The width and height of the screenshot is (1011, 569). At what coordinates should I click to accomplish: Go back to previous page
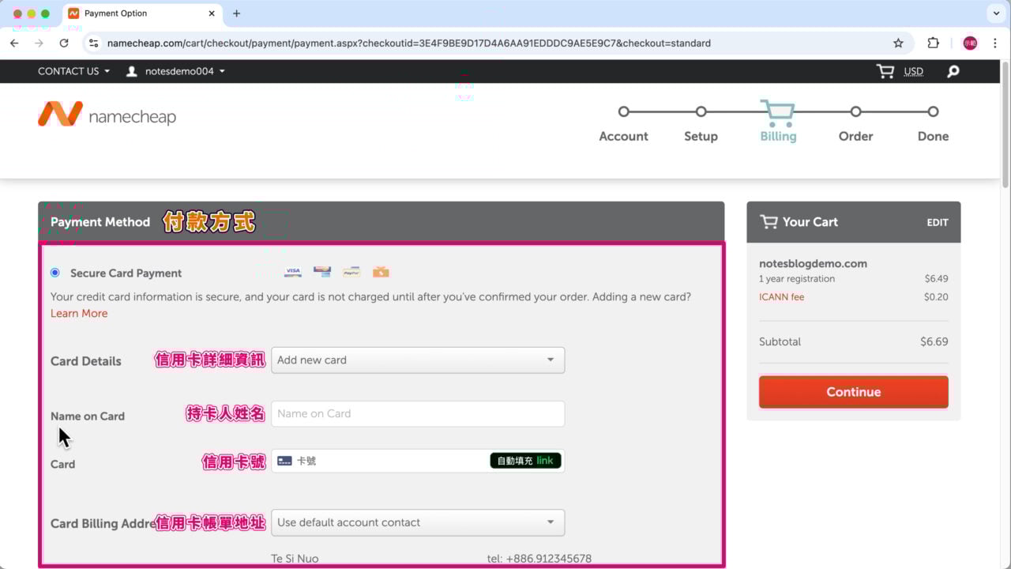(14, 43)
